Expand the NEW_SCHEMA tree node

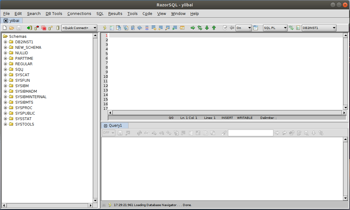click(x=5, y=48)
